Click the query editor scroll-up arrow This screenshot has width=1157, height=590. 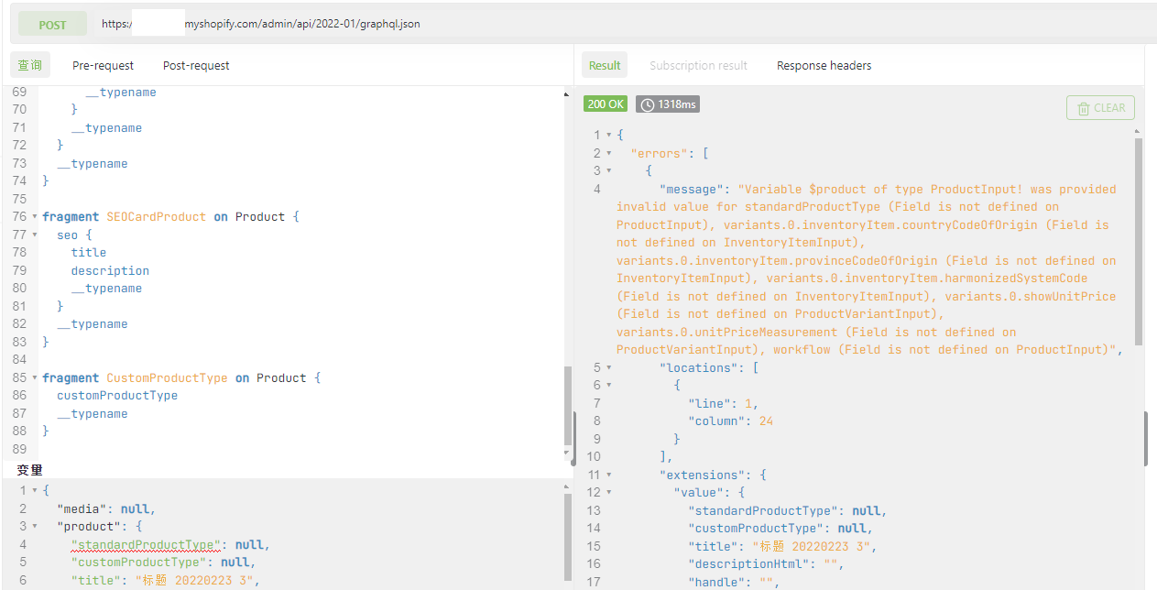[565, 93]
